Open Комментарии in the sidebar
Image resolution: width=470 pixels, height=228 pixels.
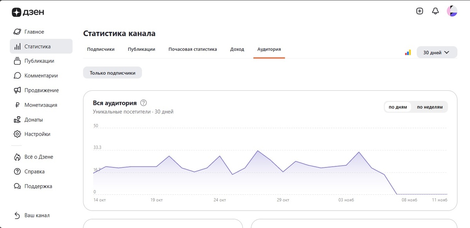tap(41, 75)
